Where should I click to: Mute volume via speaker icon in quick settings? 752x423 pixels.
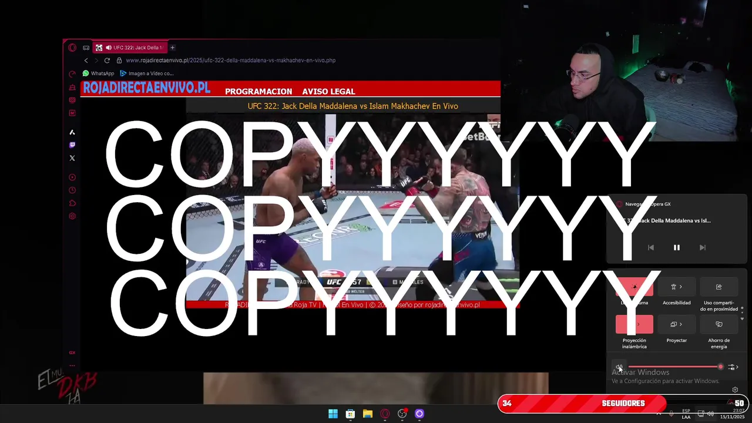[619, 367]
